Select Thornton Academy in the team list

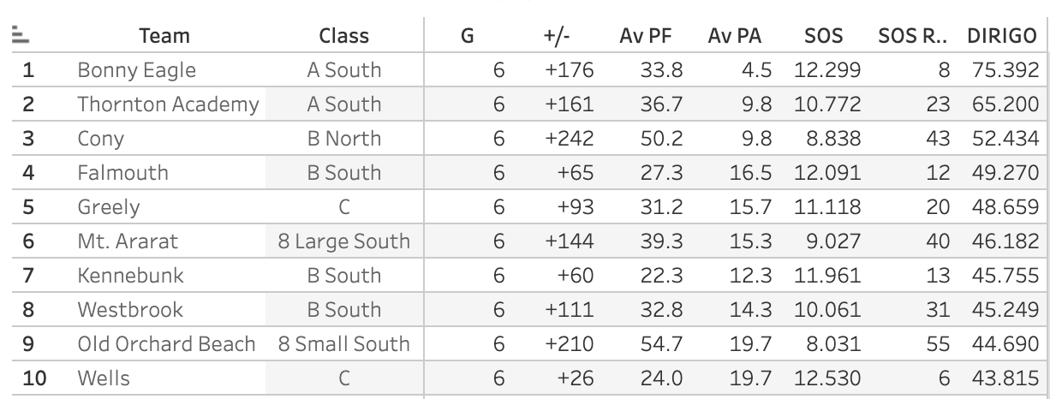(x=168, y=104)
